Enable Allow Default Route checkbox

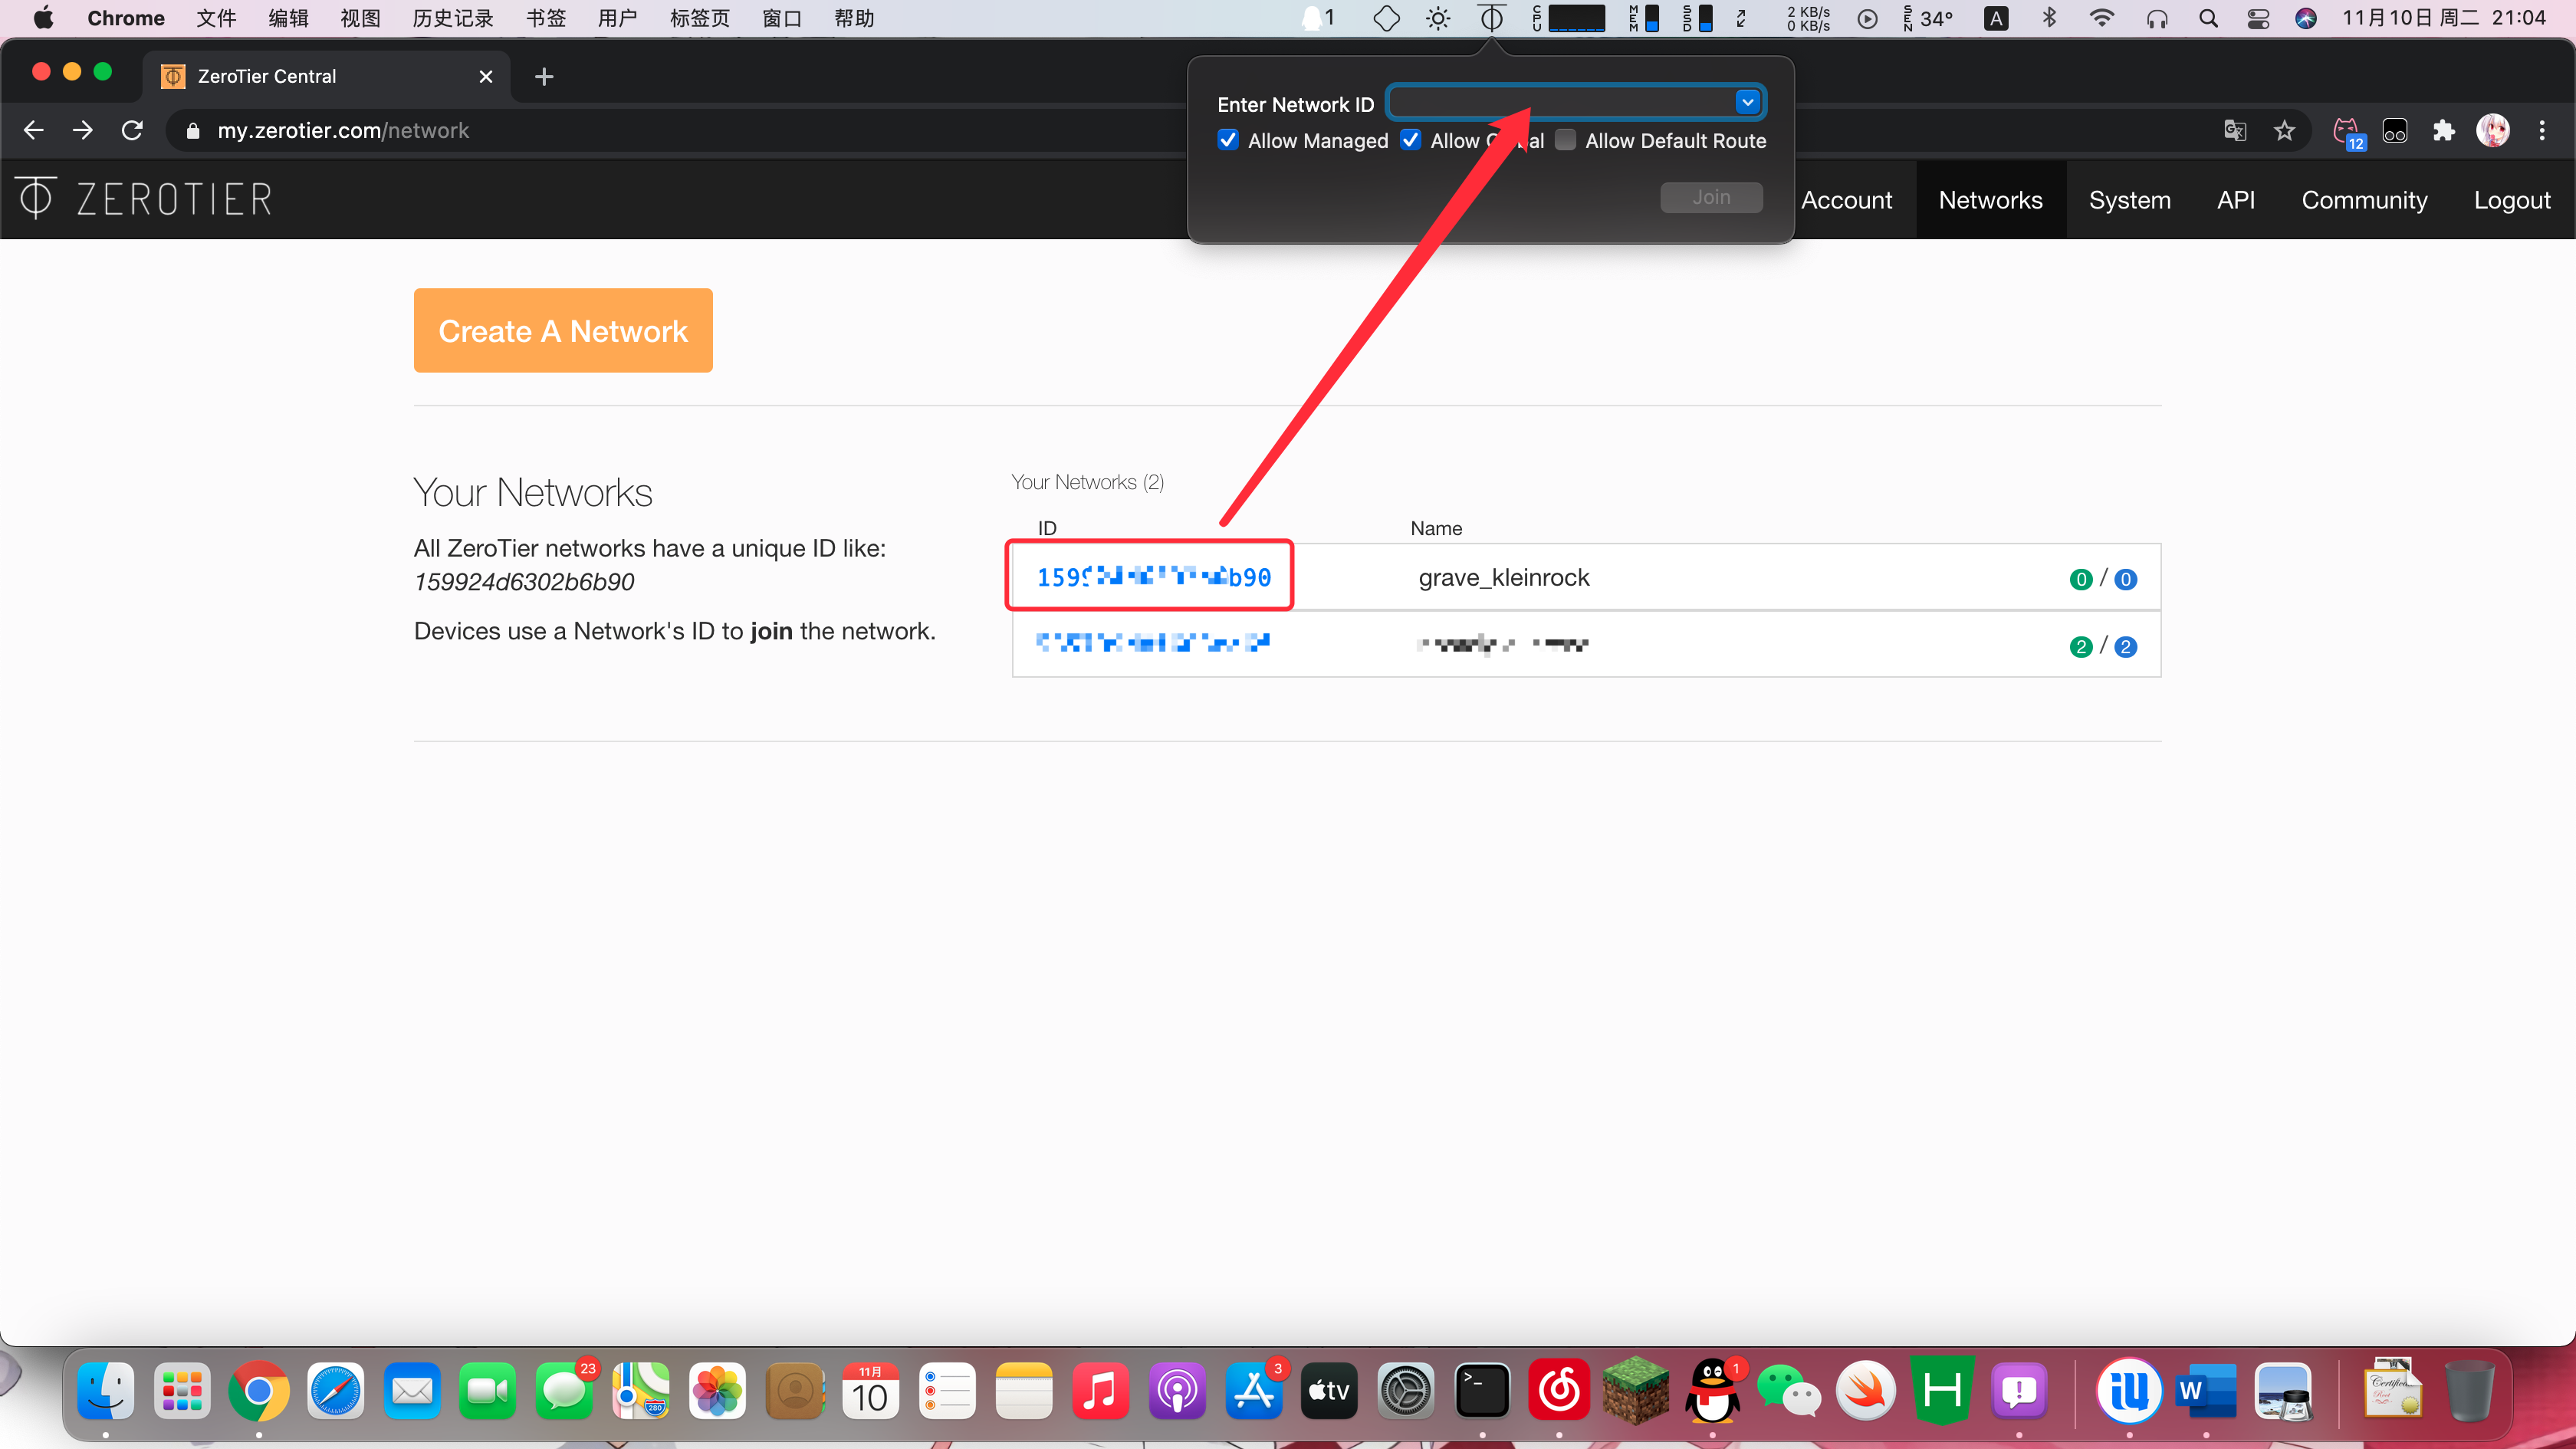click(x=1566, y=140)
